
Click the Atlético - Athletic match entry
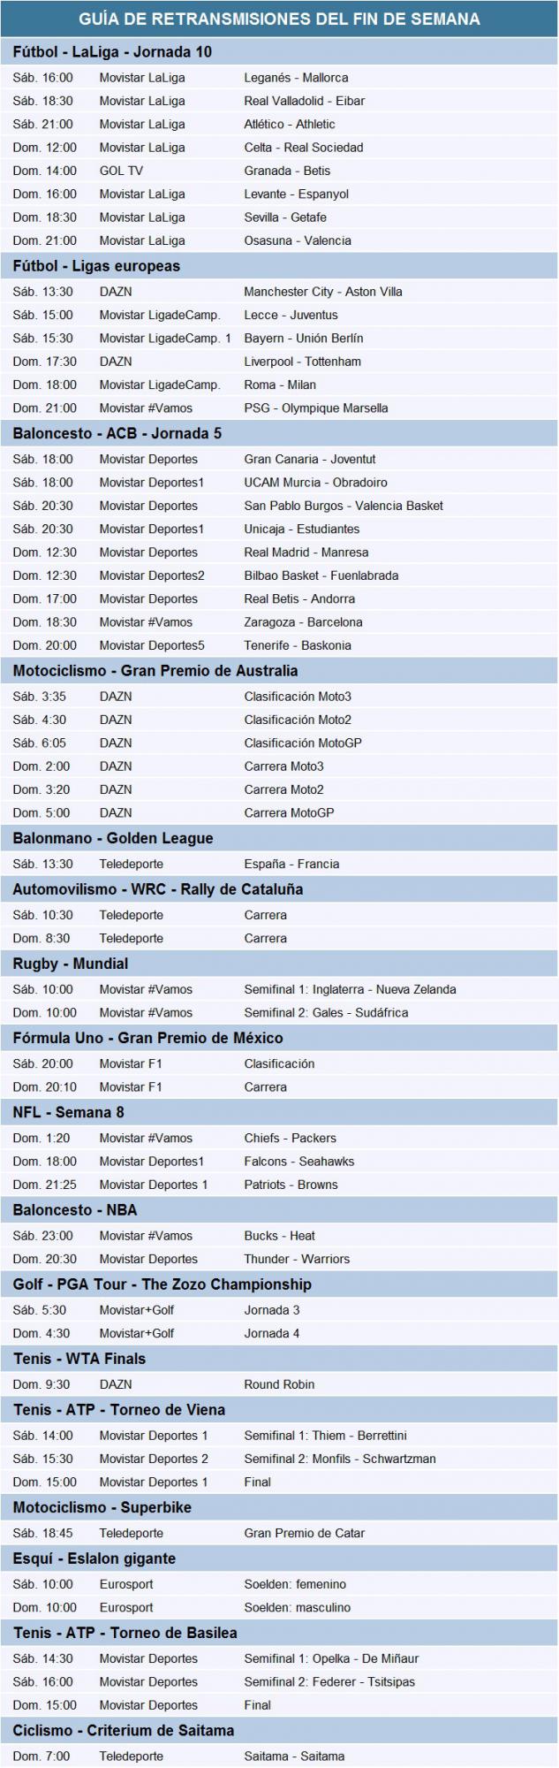290,125
